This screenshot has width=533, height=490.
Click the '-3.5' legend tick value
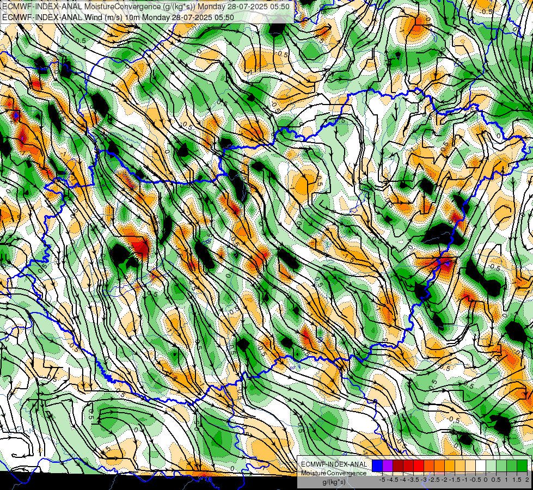click(x=413, y=480)
